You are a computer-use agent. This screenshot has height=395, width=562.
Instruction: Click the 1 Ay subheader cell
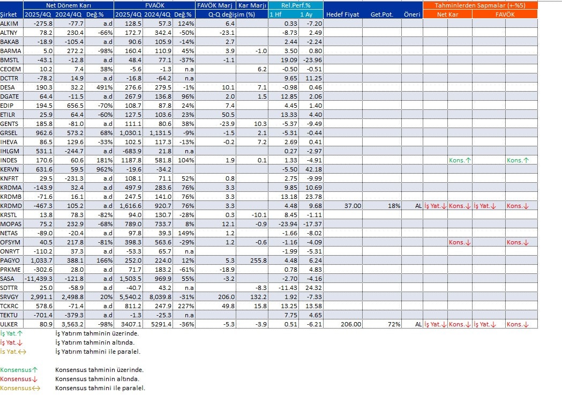pyautogui.click(x=310, y=14)
